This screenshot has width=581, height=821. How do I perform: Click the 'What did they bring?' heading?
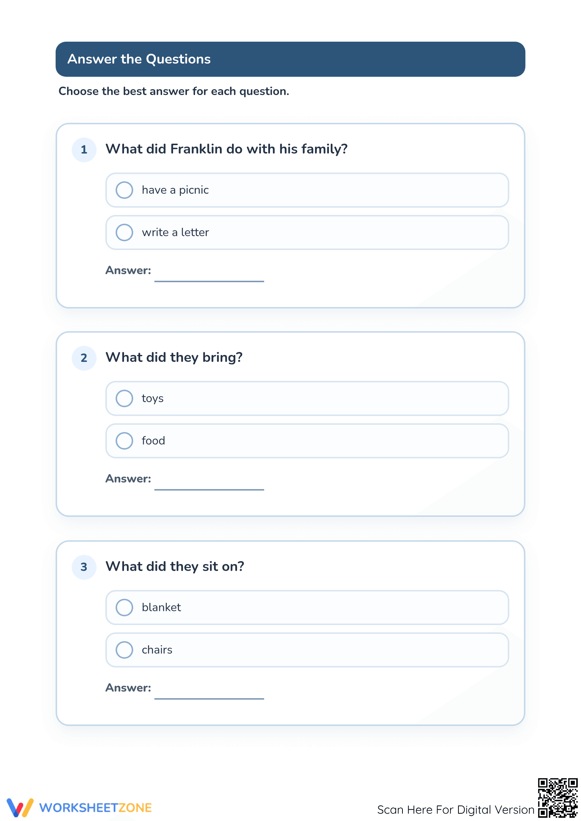(x=174, y=357)
